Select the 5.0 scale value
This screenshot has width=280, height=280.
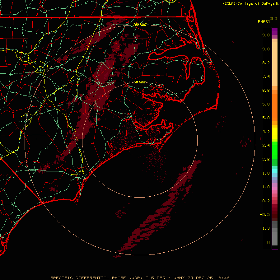(266, 118)
